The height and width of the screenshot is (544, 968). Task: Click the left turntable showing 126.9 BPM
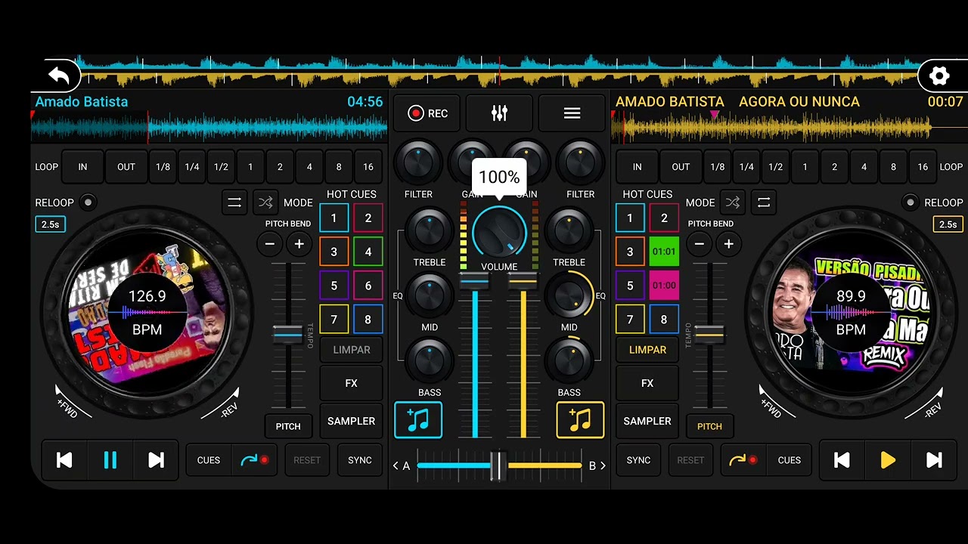pyautogui.click(x=147, y=313)
